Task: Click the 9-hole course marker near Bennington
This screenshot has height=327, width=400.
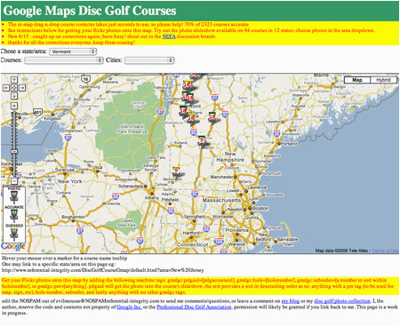Action: (x=176, y=171)
